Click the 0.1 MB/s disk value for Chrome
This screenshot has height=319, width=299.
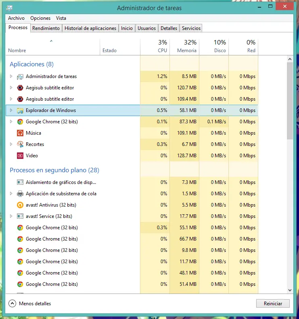[217, 122]
